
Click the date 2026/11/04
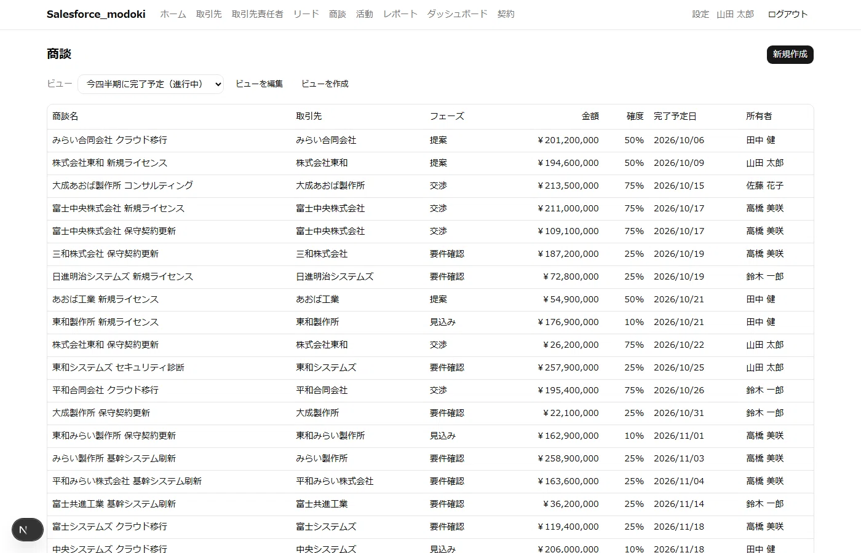pyautogui.click(x=678, y=481)
